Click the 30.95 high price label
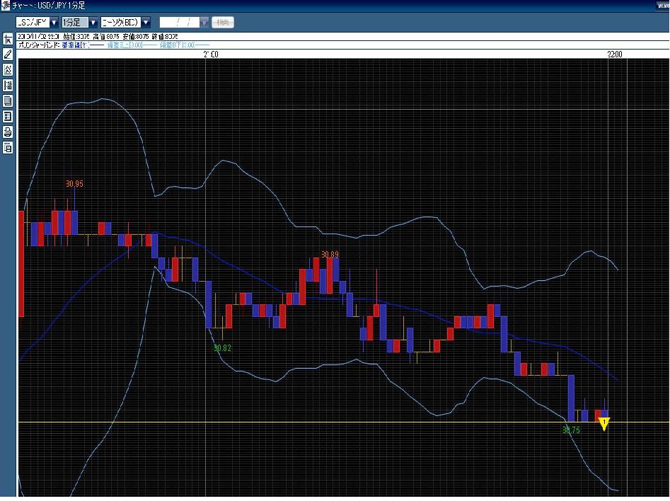This screenshot has width=670, height=501. (x=74, y=184)
